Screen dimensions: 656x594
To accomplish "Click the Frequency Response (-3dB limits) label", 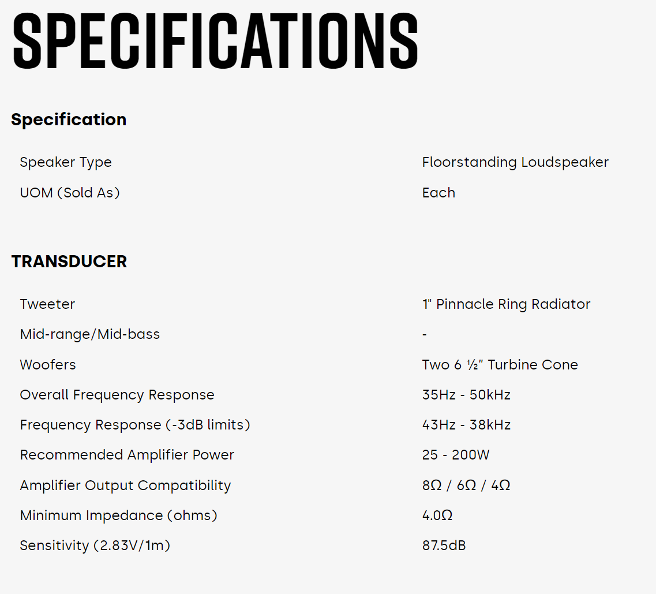I will [135, 425].
